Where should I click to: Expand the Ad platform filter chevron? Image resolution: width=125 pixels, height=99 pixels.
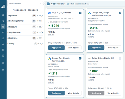42,16
